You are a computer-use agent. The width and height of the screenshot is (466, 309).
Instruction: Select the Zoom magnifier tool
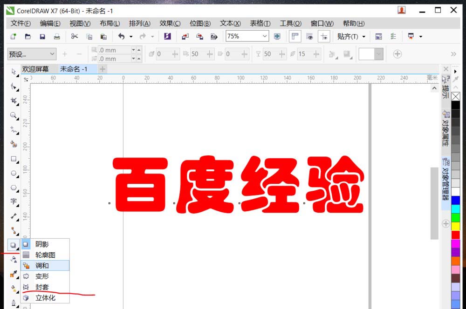click(14, 115)
